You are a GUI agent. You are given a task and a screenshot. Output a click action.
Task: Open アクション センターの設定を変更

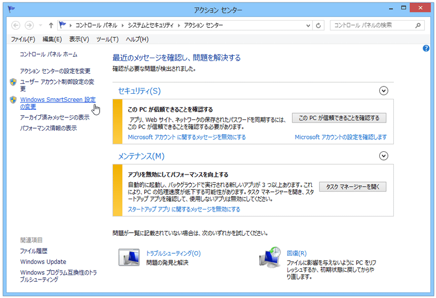coord(55,71)
